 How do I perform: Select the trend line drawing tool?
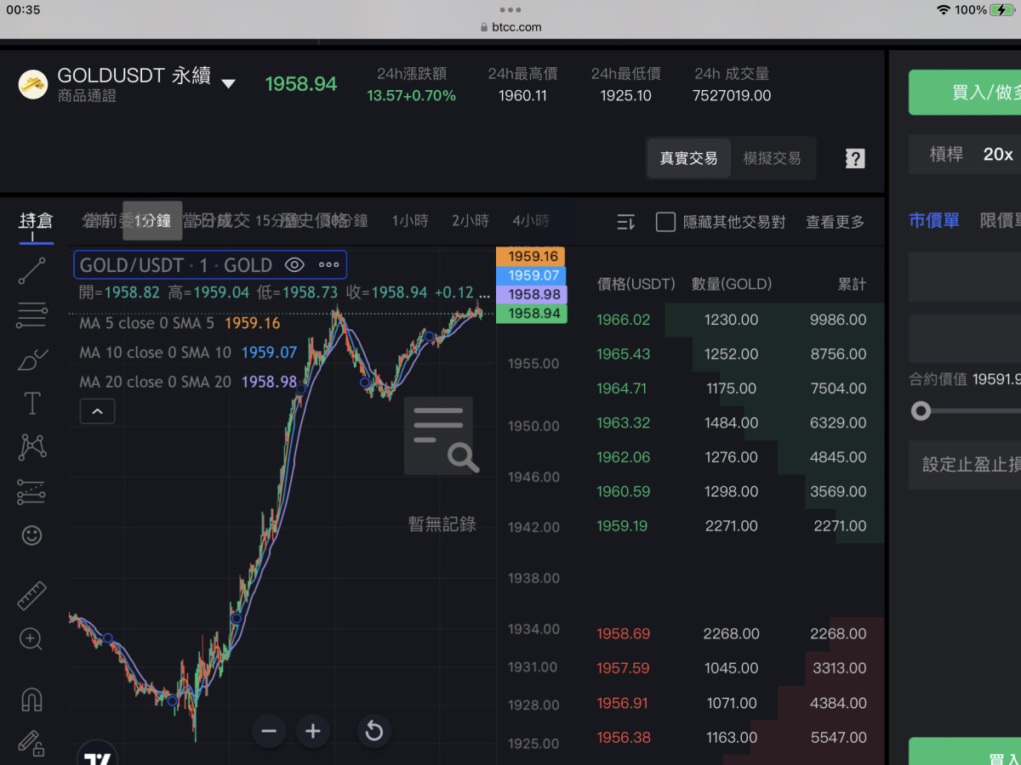pos(32,270)
